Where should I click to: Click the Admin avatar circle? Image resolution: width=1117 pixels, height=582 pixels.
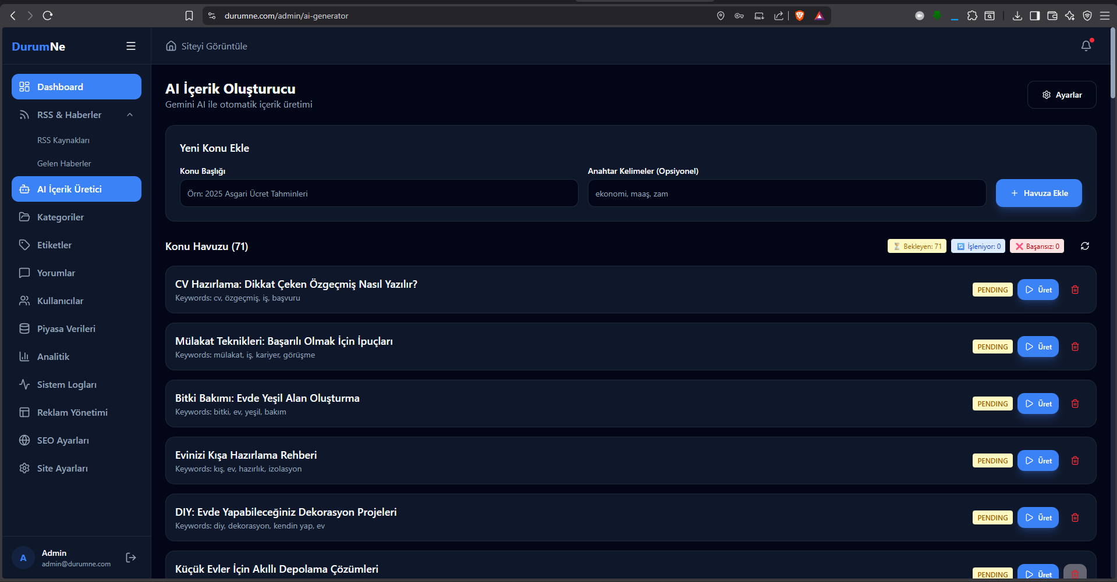point(23,558)
